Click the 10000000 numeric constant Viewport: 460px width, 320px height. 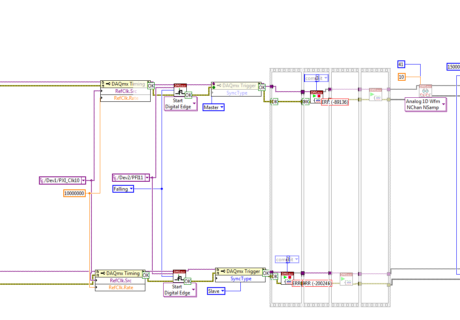(x=75, y=193)
